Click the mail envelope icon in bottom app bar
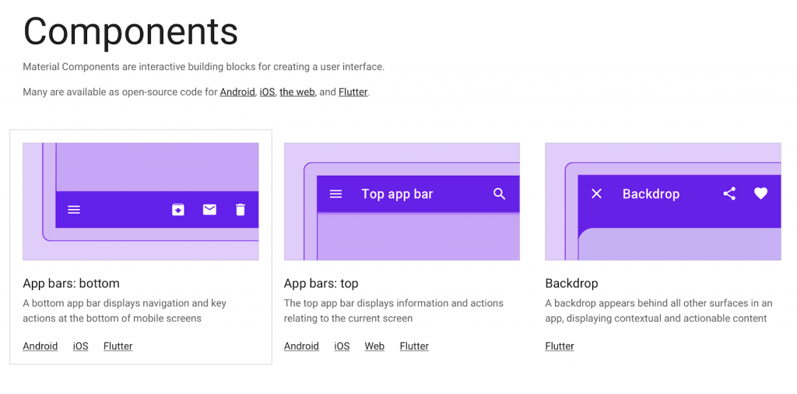Screen dimensions: 797x394 209,210
